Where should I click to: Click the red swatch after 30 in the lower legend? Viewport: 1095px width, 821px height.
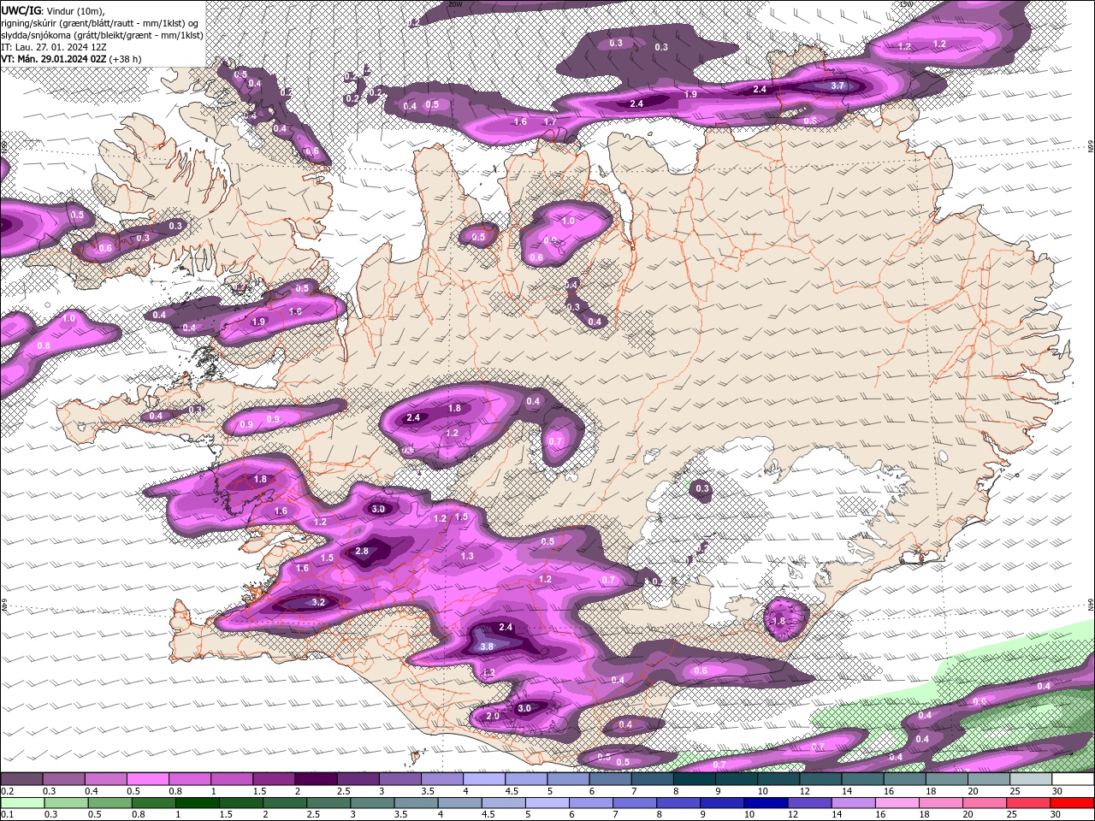[1073, 803]
